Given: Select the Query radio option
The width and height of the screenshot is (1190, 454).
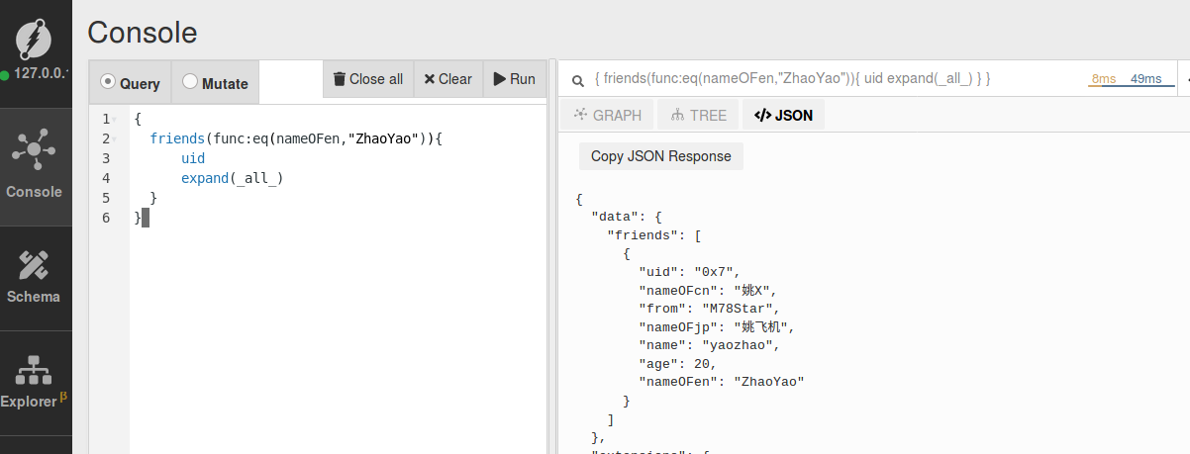Looking at the screenshot, I should 131,83.
